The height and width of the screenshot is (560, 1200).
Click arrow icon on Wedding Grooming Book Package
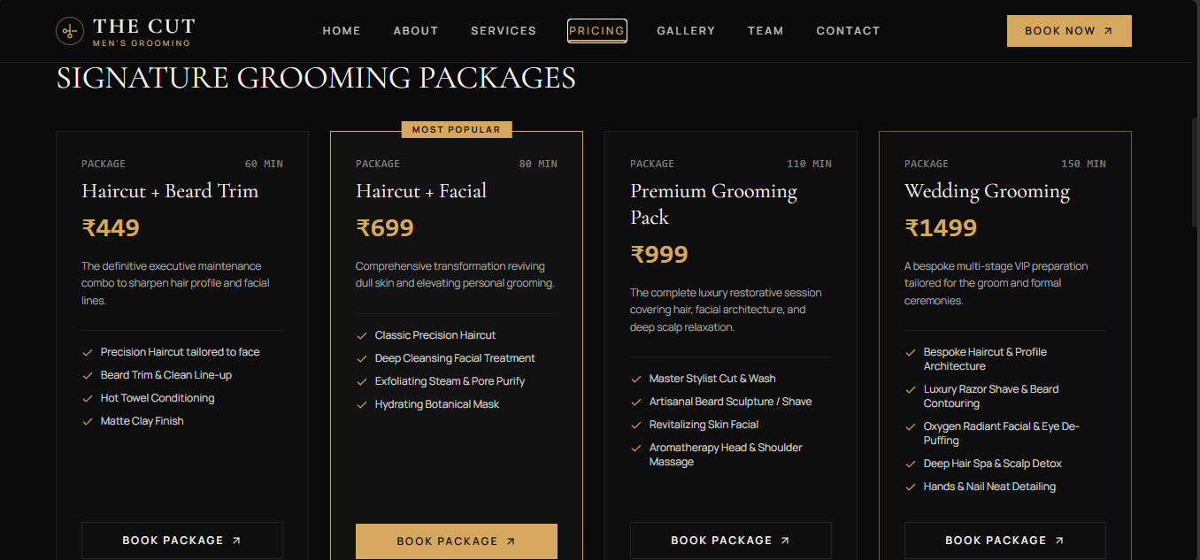(1059, 541)
